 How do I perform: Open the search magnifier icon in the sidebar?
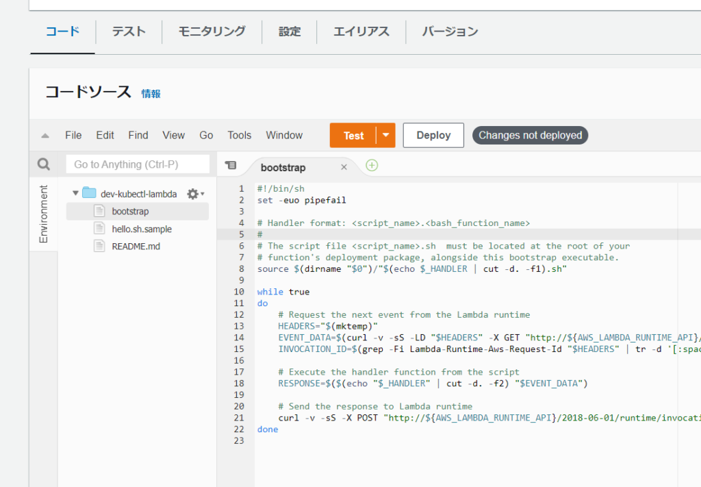pyautogui.click(x=43, y=164)
